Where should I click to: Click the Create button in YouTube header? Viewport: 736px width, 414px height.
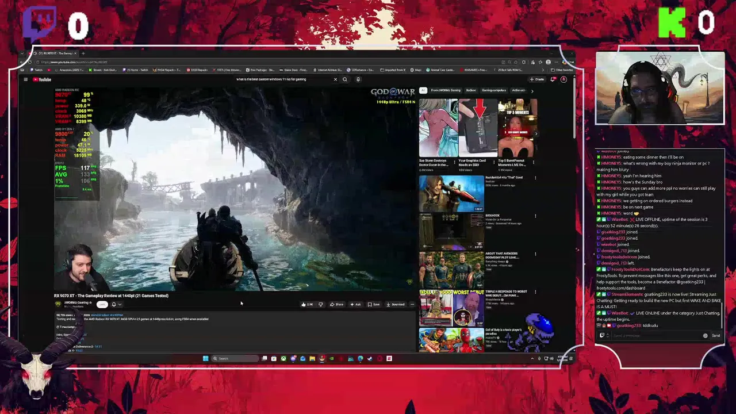537,79
